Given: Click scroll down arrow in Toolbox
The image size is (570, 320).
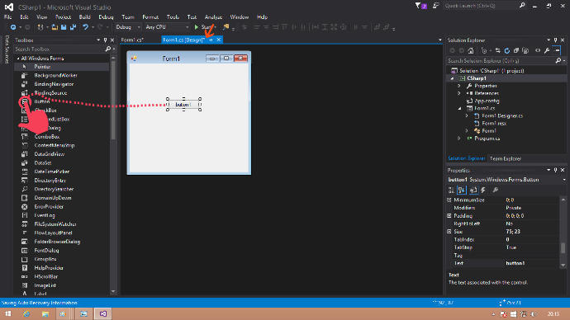Looking at the screenshot, I should point(113,291).
